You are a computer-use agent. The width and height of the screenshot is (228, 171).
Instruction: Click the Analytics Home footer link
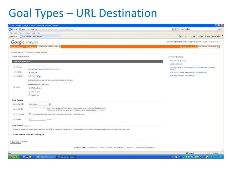(x=92, y=148)
